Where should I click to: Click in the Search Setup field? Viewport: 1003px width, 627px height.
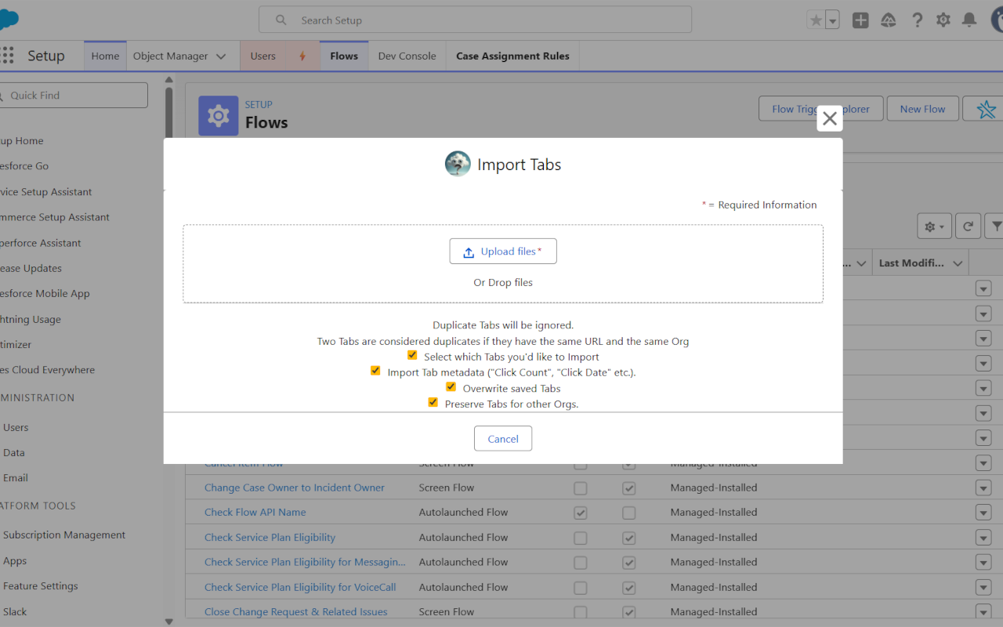tap(475, 20)
